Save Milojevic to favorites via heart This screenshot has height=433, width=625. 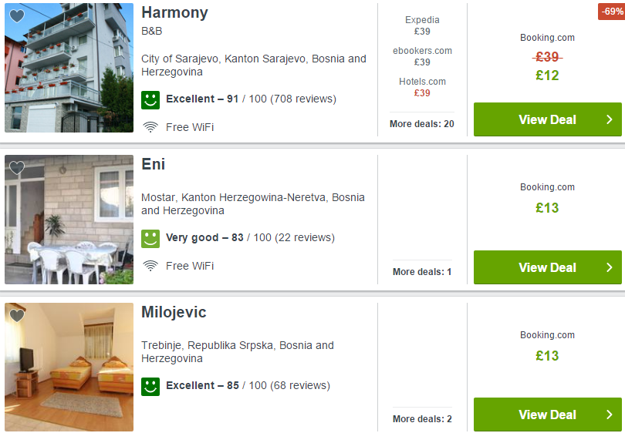[17, 315]
